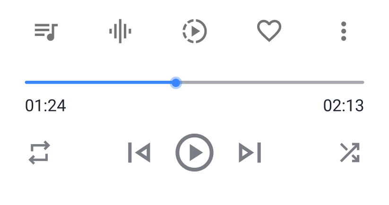
Task: Seek to the far left start of the progress bar
Action: pos(26,82)
